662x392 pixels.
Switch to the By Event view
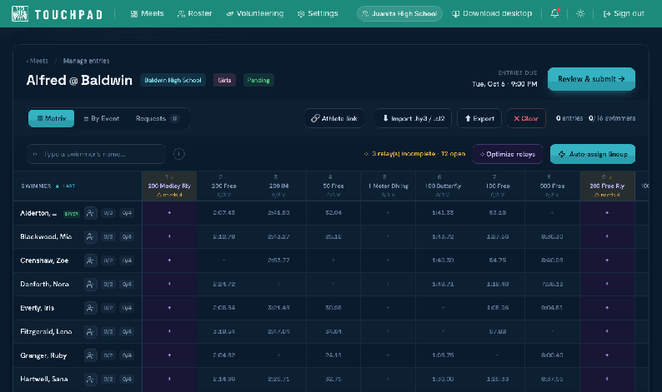pos(102,118)
